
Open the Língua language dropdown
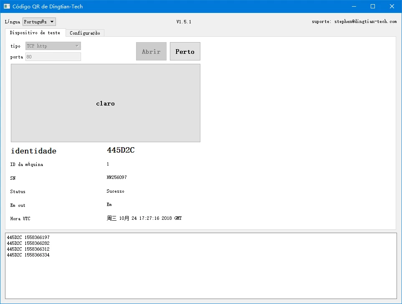coord(39,22)
